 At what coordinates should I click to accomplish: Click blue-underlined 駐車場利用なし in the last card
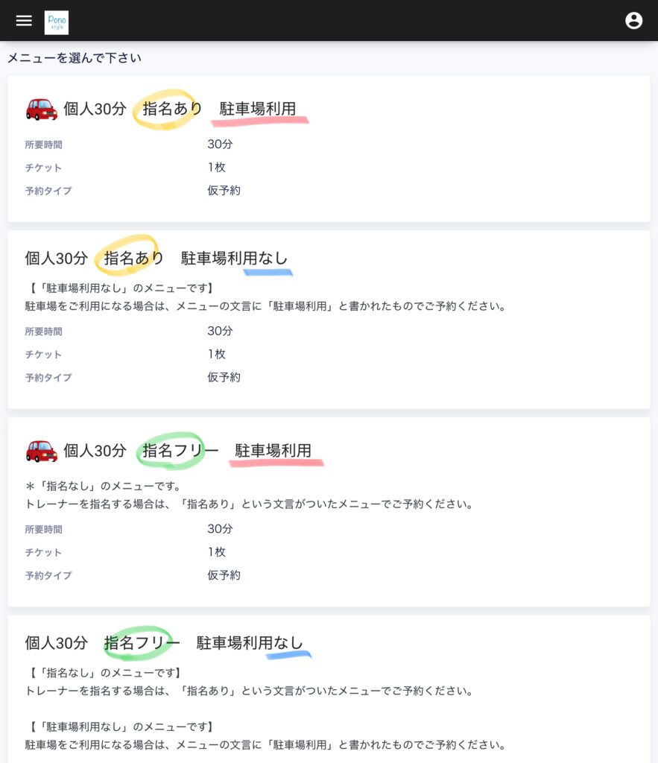250,642
